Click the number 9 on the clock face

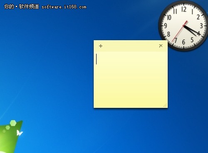coord(166,26)
